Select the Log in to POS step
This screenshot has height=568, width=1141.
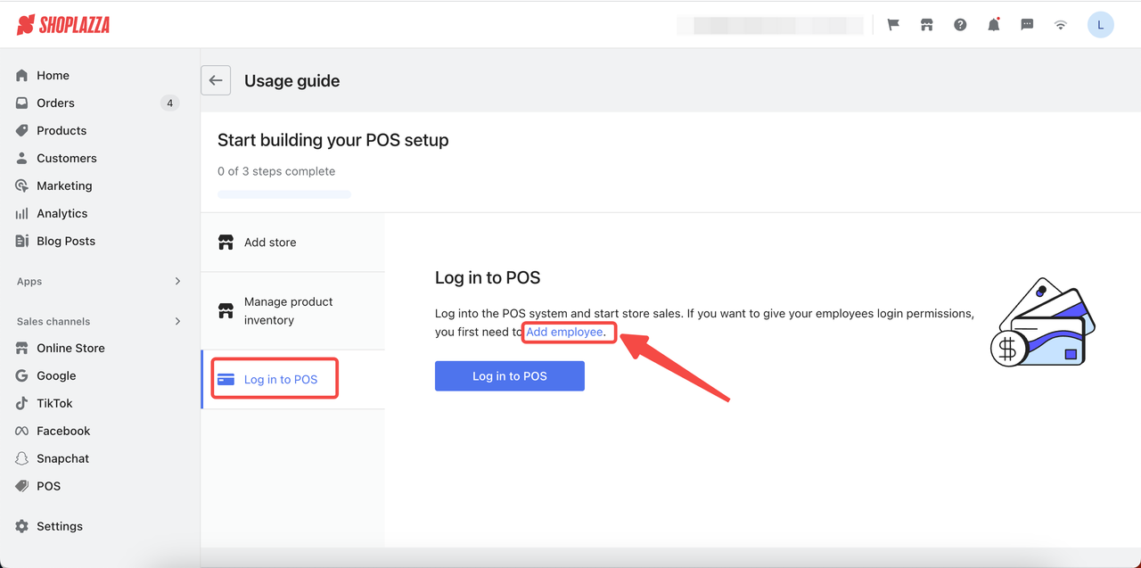click(293, 380)
